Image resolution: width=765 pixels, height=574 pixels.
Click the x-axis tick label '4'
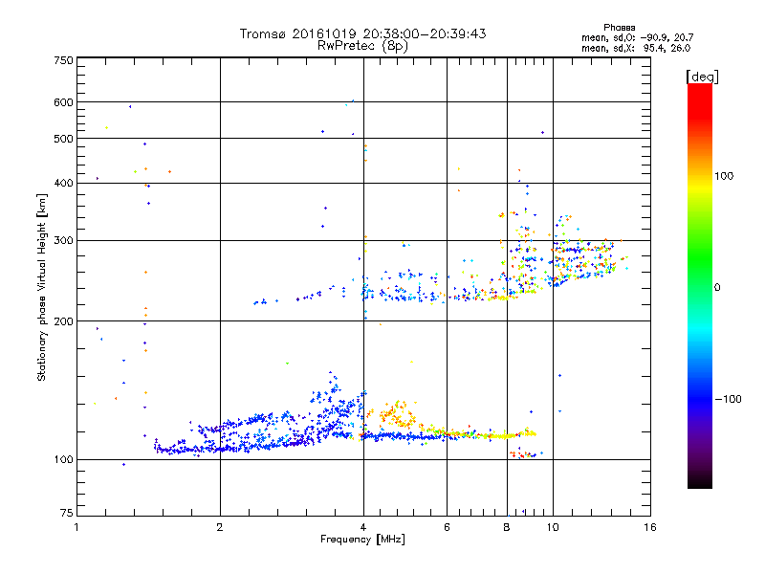tap(363, 527)
